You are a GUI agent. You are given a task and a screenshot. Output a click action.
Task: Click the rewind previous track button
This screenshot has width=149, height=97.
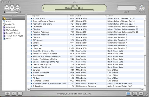7,8
